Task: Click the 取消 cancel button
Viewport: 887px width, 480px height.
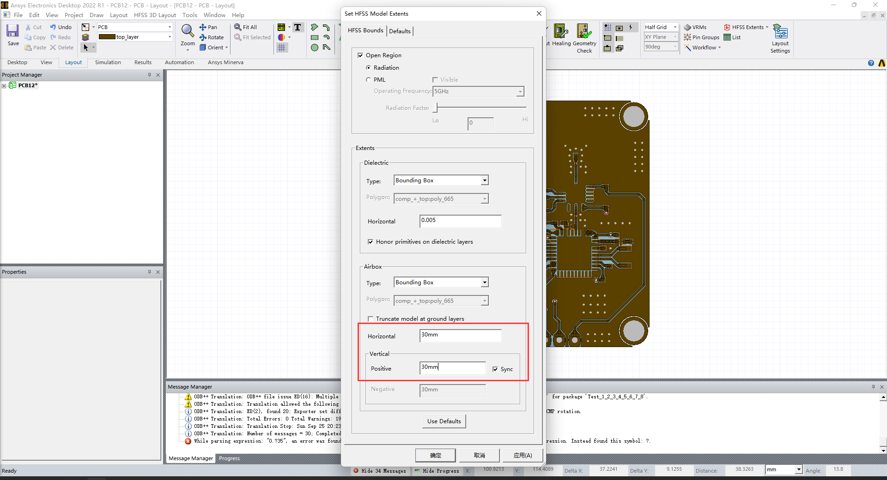Action: (x=479, y=456)
